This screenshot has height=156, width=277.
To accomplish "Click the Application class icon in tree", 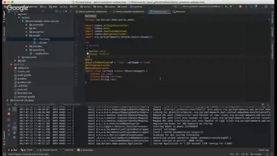I will [31, 53].
